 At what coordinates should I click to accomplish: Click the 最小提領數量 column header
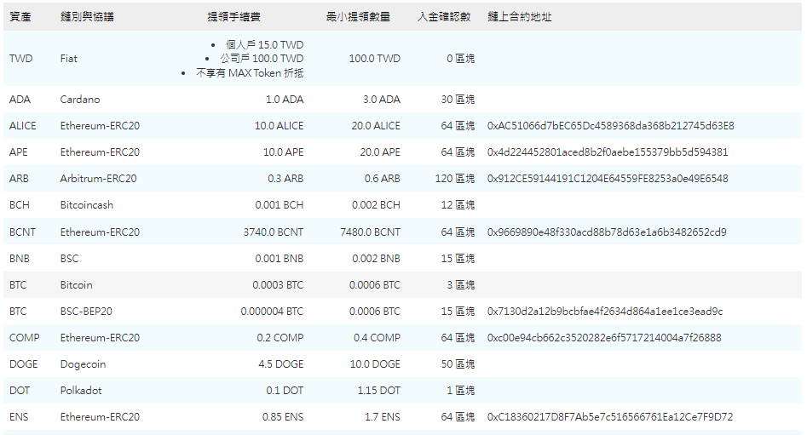[x=358, y=17]
